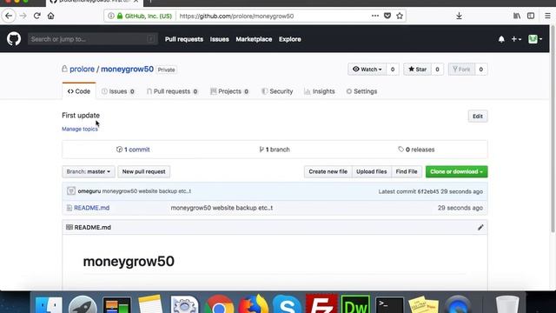Open the page actions three-dot menu

(375, 16)
